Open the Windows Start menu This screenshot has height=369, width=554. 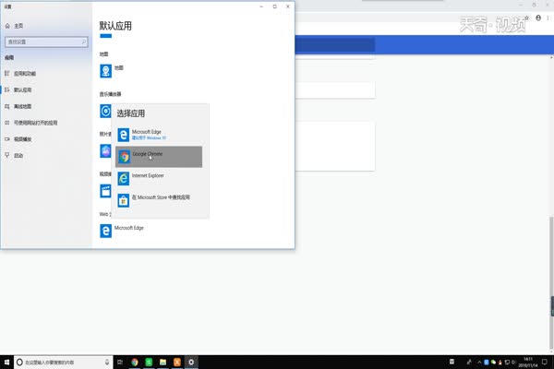(x=6, y=362)
